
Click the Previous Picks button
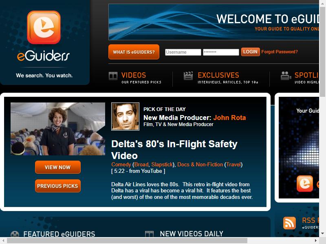pos(58,186)
